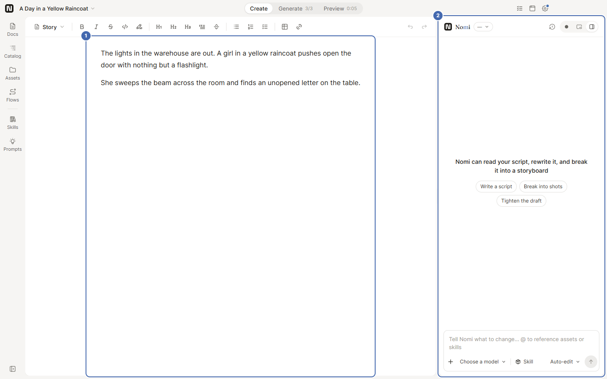Image resolution: width=607 pixels, height=379 pixels.
Task: Create a bulleted list
Action: point(236,27)
